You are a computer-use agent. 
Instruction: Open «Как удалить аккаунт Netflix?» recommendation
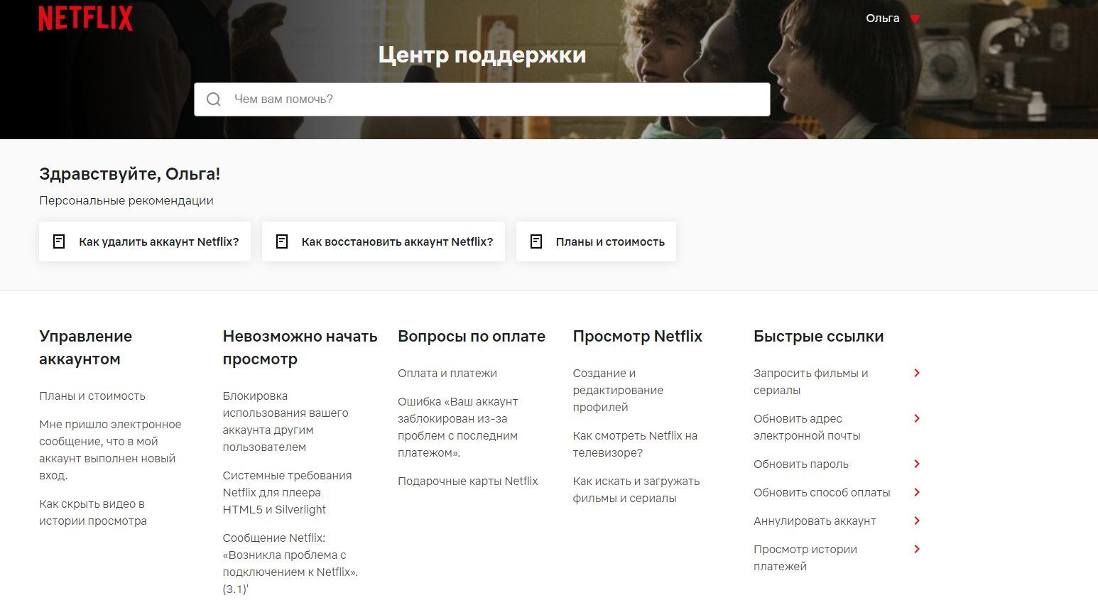(x=145, y=241)
